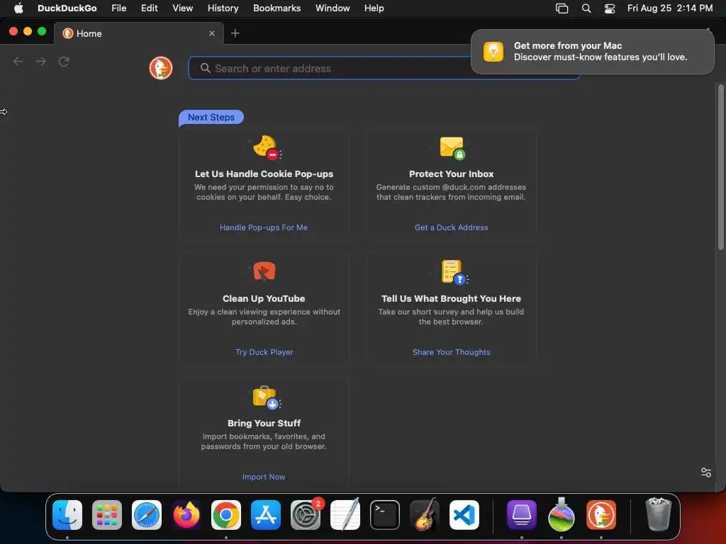Open TextEdit from the Dock

[x=345, y=515]
